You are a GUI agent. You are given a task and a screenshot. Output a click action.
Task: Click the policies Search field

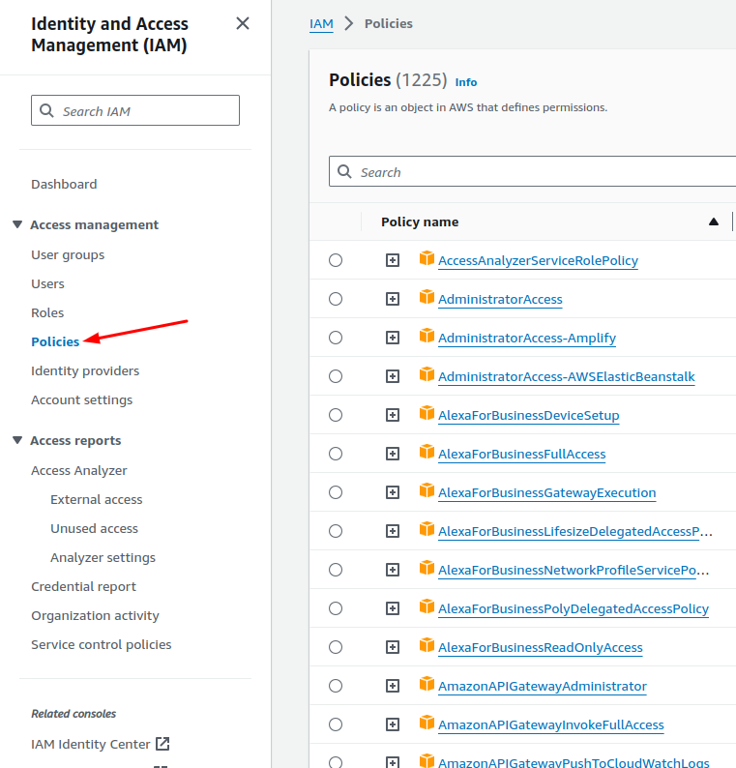click(x=532, y=171)
